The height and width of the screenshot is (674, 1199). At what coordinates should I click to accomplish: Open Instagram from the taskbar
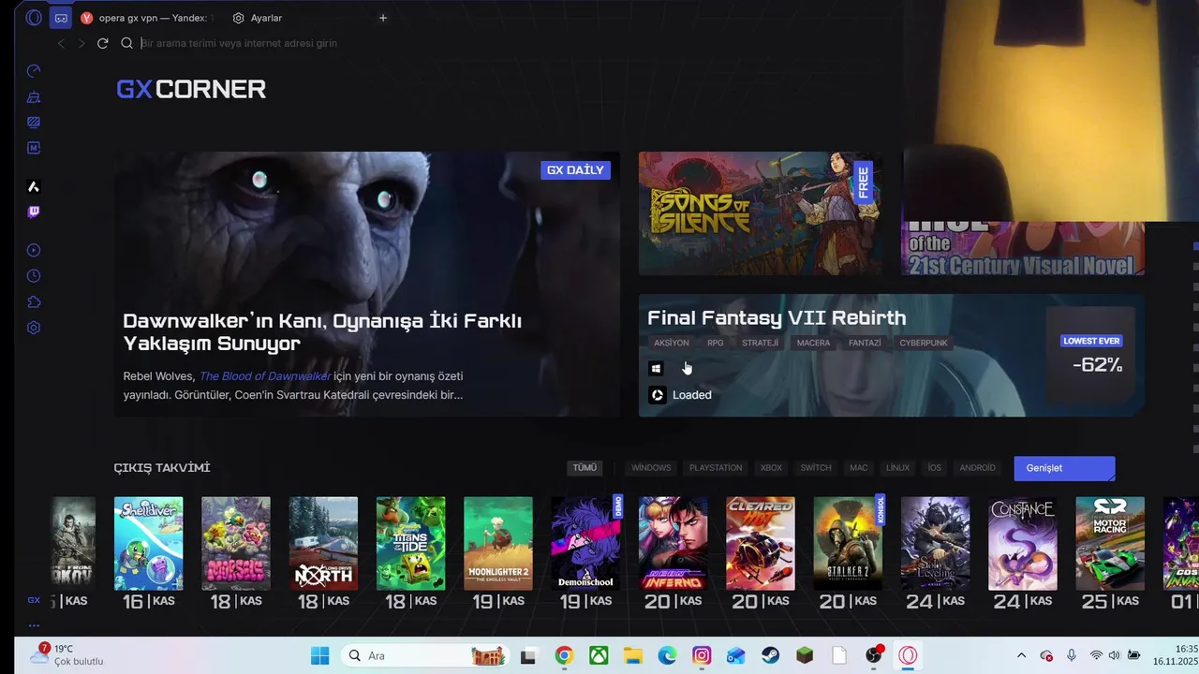[702, 656]
